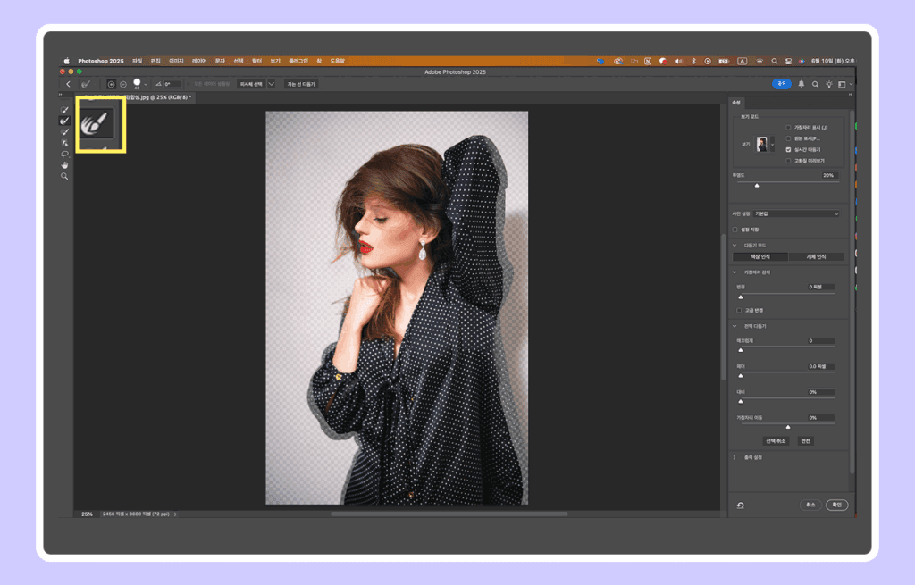Enable the 고화질 미리보기 checkbox
915x585 pixels.
click(x=788, y=161)
